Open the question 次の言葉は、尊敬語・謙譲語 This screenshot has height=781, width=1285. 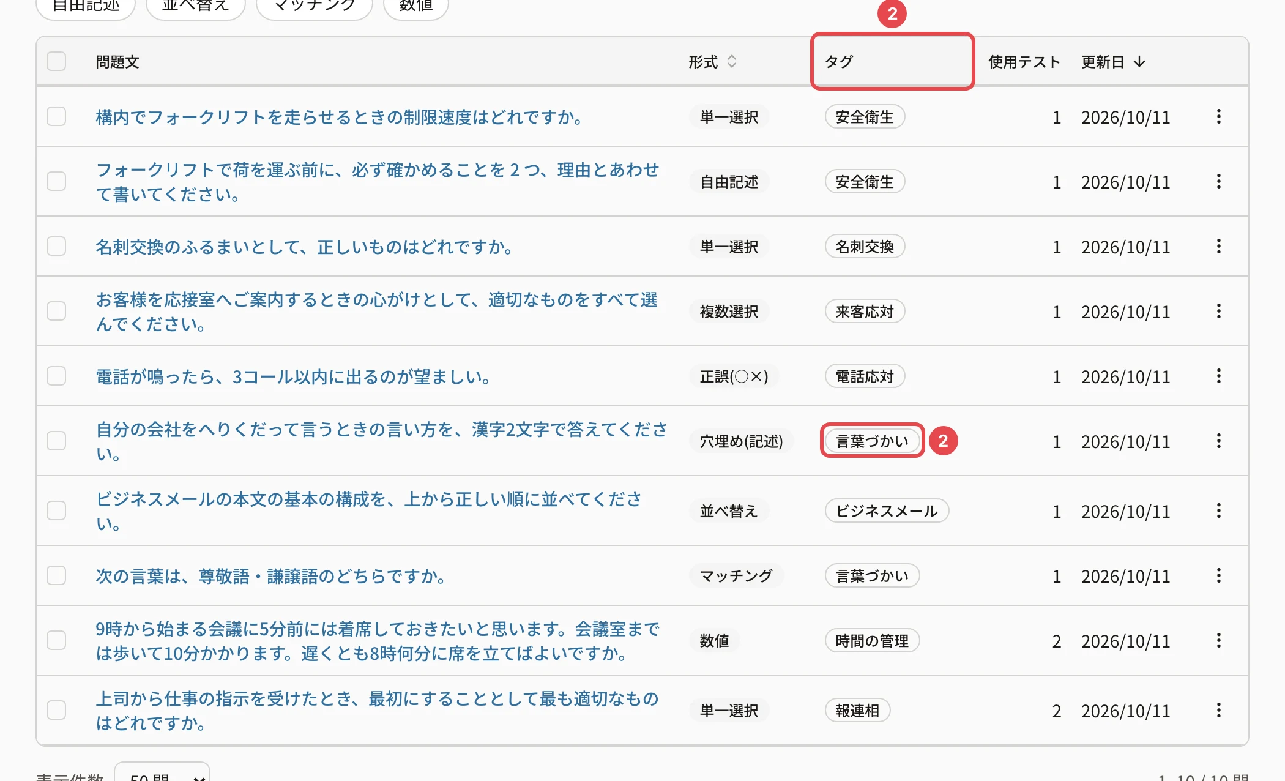pyautogui.click(x=272, y=576)
